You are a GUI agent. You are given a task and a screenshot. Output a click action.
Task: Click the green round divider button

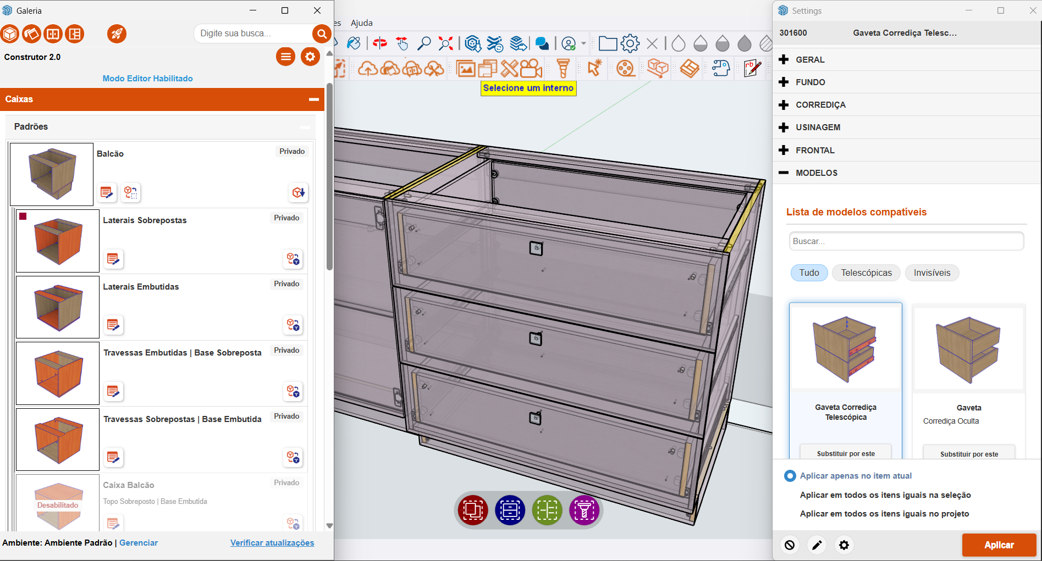547,510
